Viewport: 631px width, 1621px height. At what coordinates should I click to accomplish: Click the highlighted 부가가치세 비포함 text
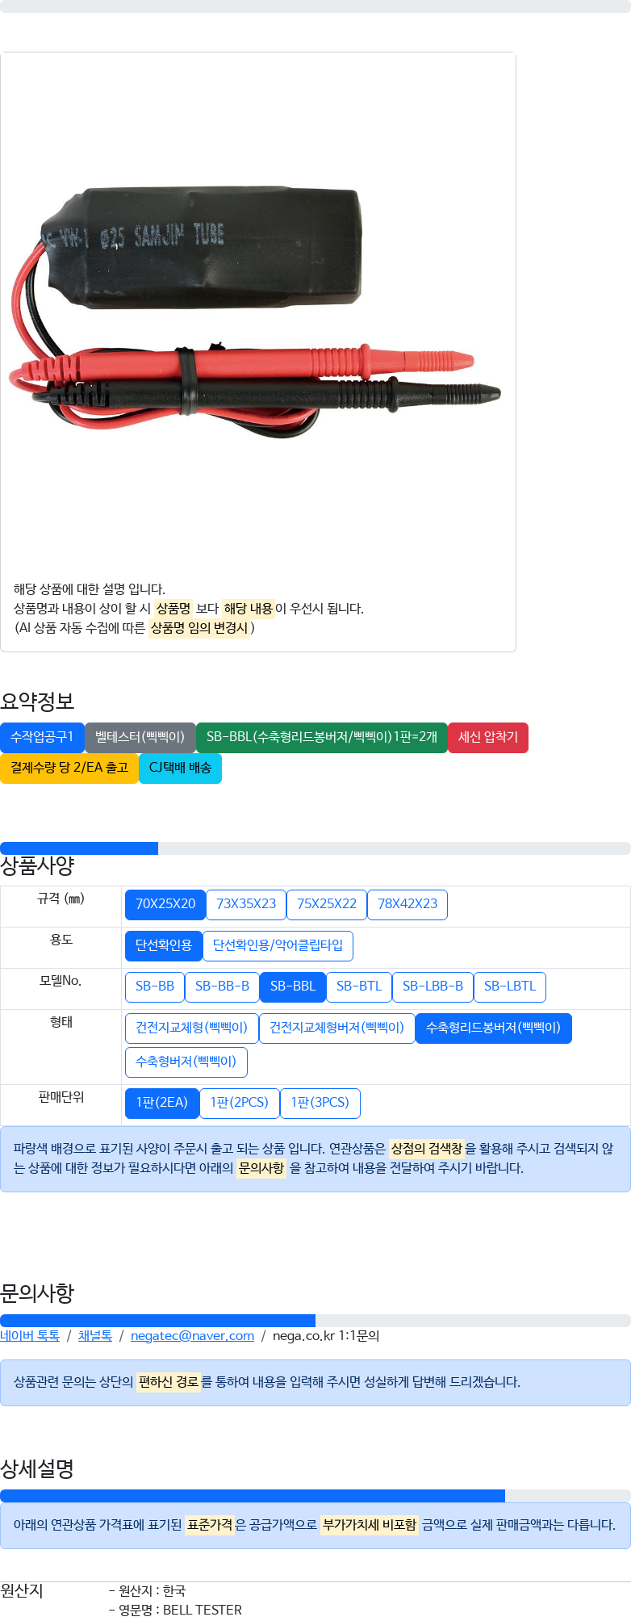point(370,1525)
